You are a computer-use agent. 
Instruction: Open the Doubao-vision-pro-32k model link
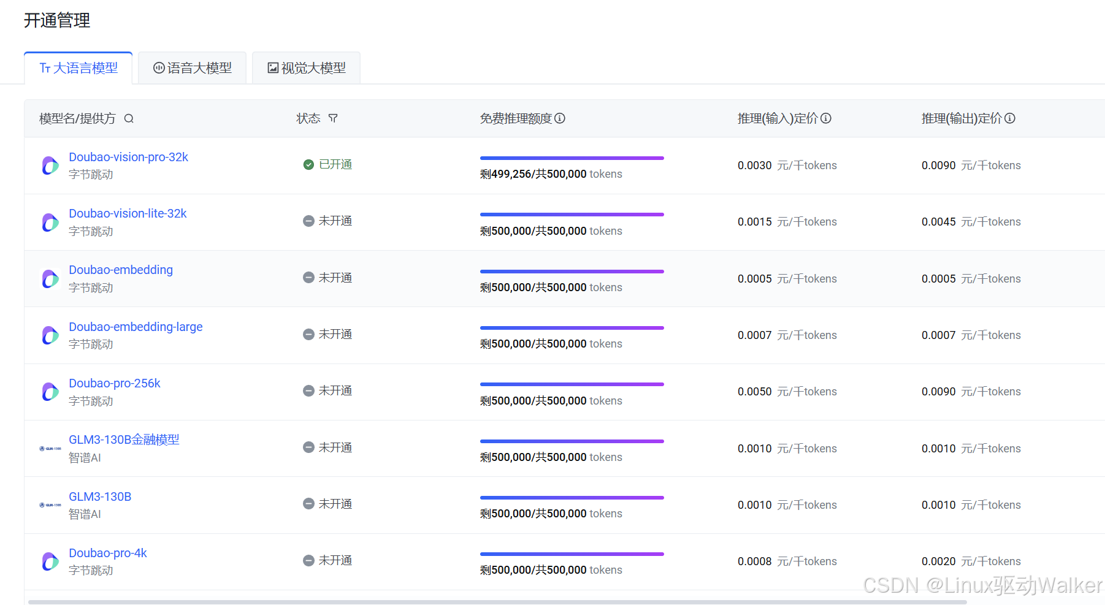pos(128,157)
